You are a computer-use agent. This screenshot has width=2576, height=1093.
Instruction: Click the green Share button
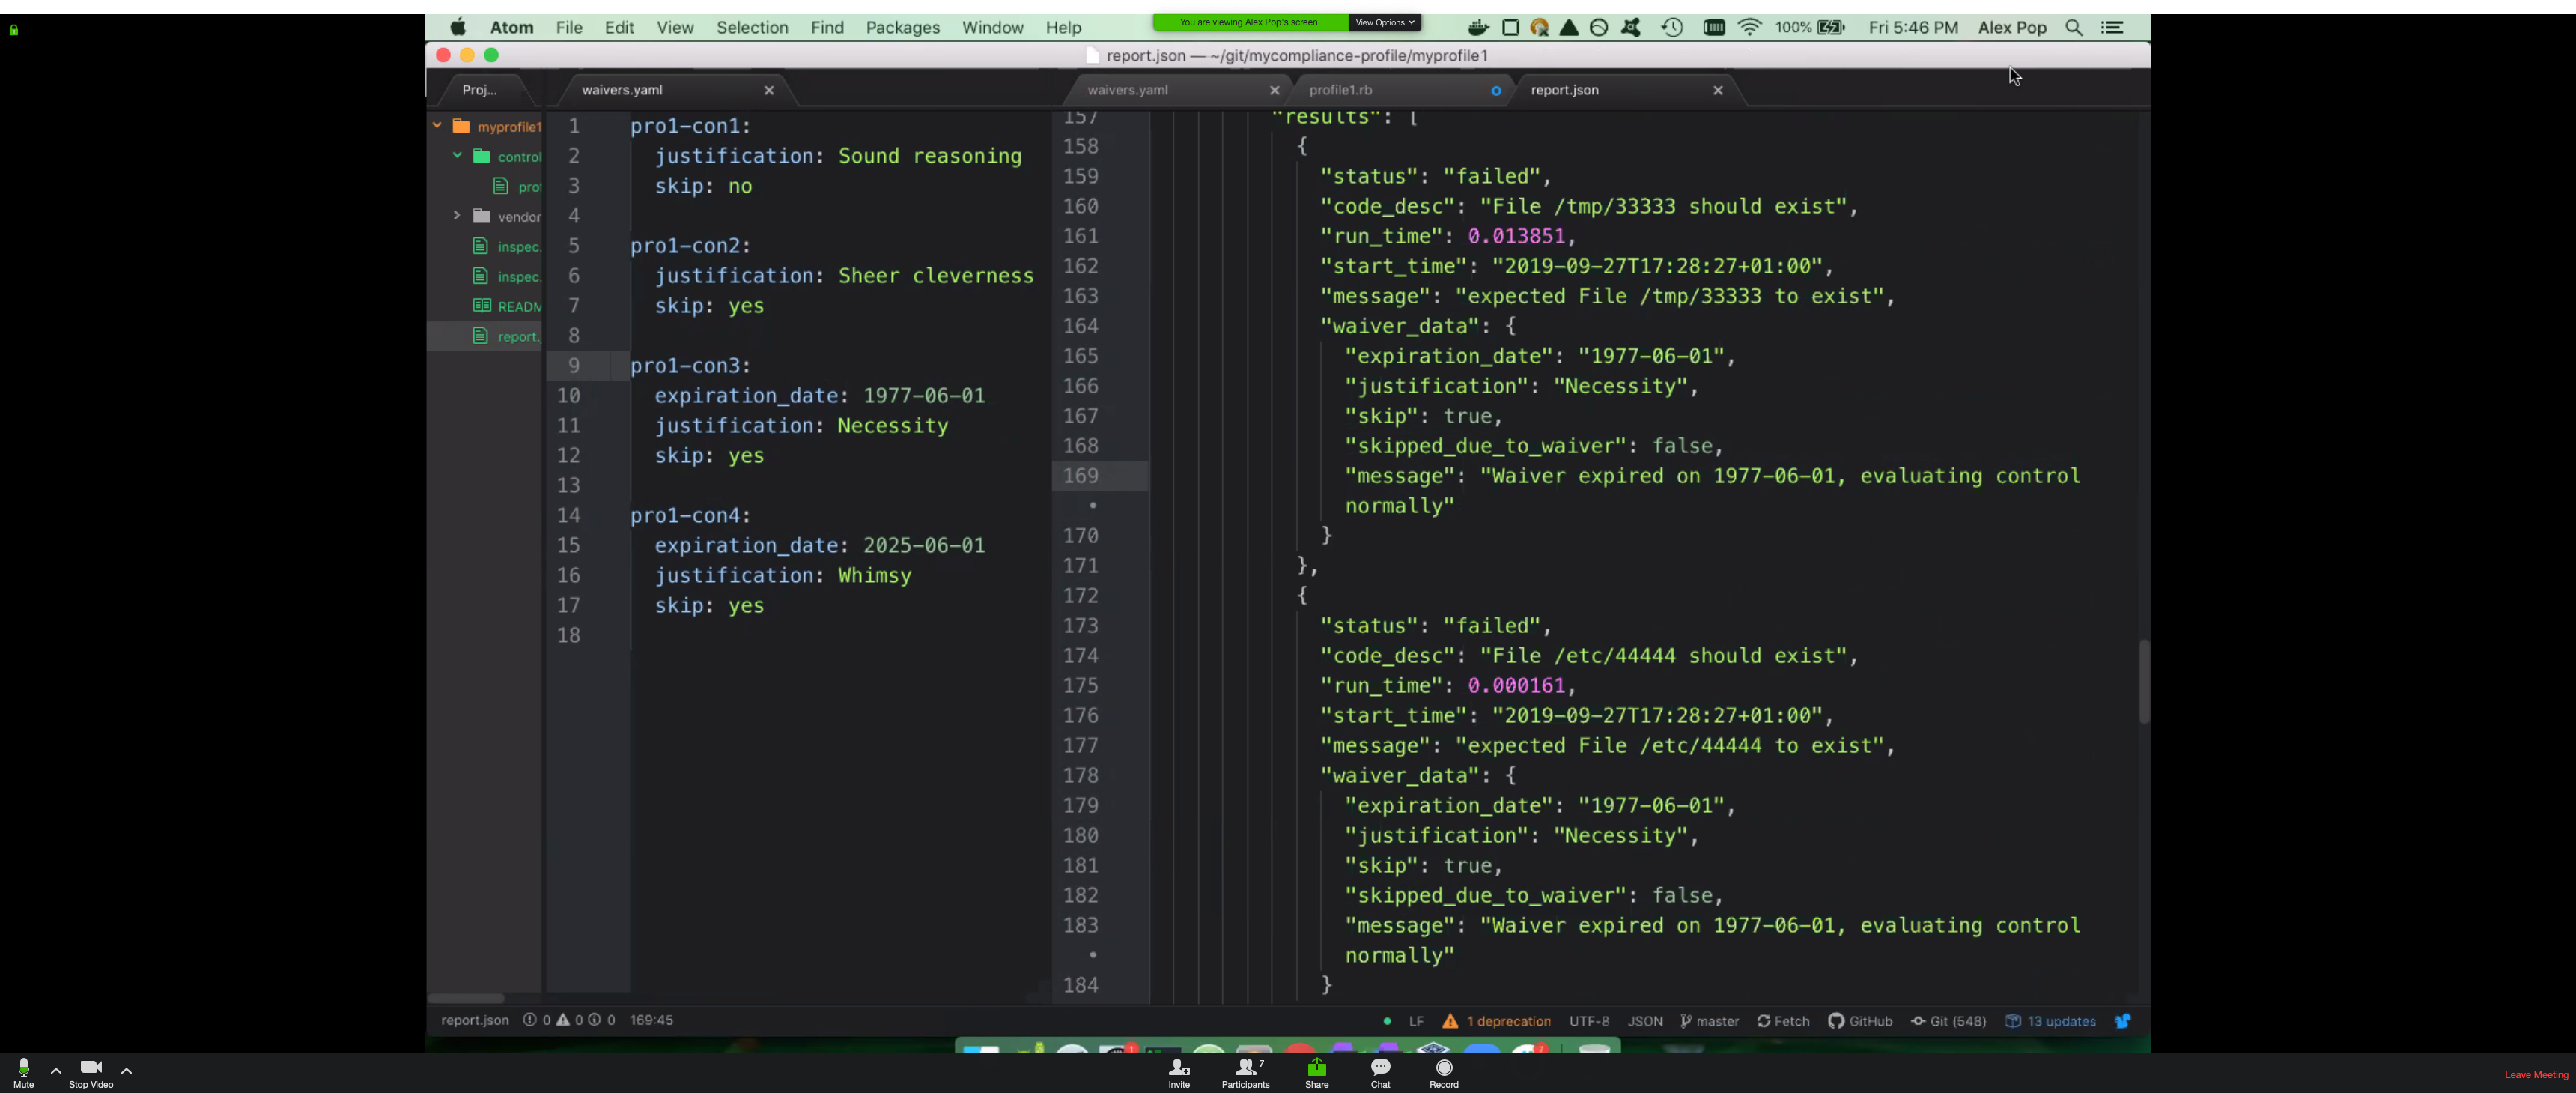coord(1316,1073)
